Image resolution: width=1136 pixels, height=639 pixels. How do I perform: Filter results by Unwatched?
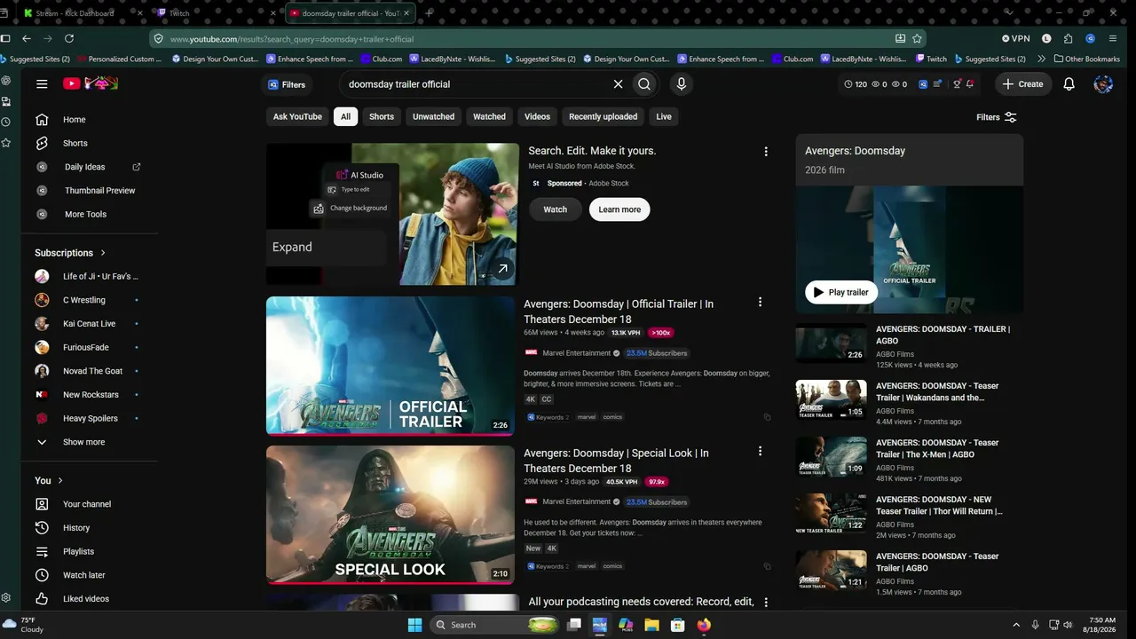tap(433, 116)
